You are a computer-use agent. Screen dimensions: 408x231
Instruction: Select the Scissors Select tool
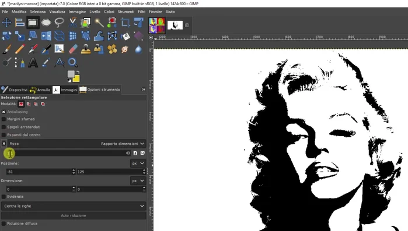point(72,23)
